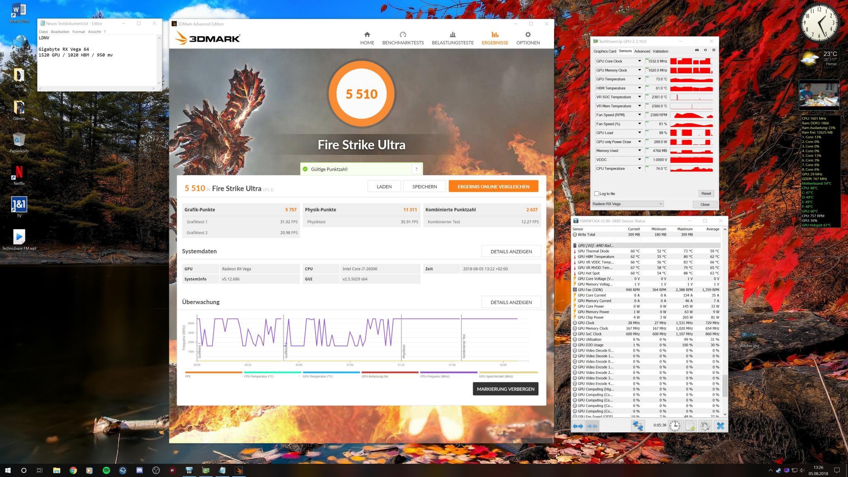
Task: Click HWiNFO network computers icon
Action: [638, 426]
